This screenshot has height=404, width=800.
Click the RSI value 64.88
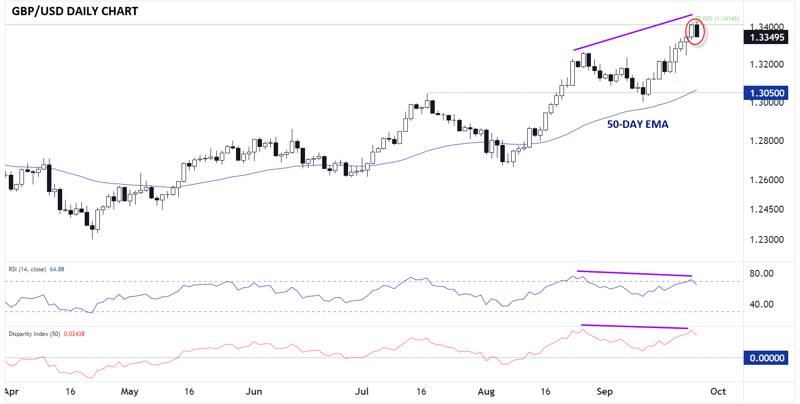point(57,269)
